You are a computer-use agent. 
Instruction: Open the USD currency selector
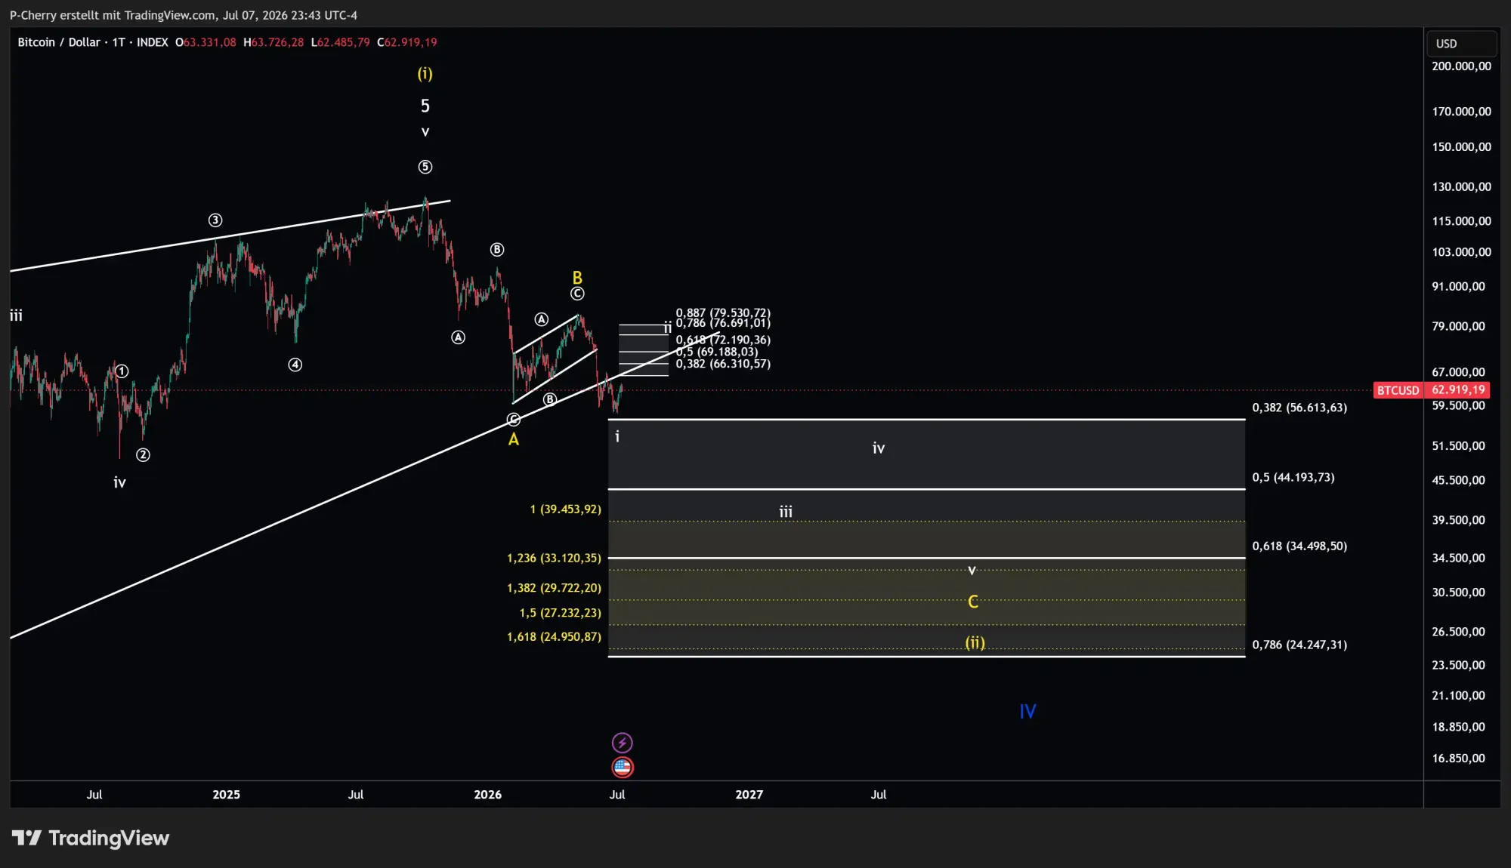(x=1461, y=44)
